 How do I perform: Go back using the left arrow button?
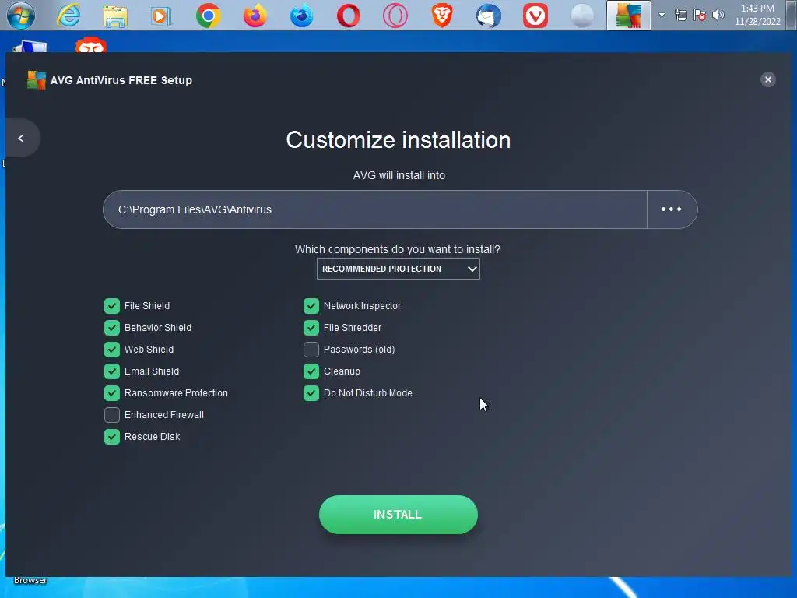[x=21, y=139]
